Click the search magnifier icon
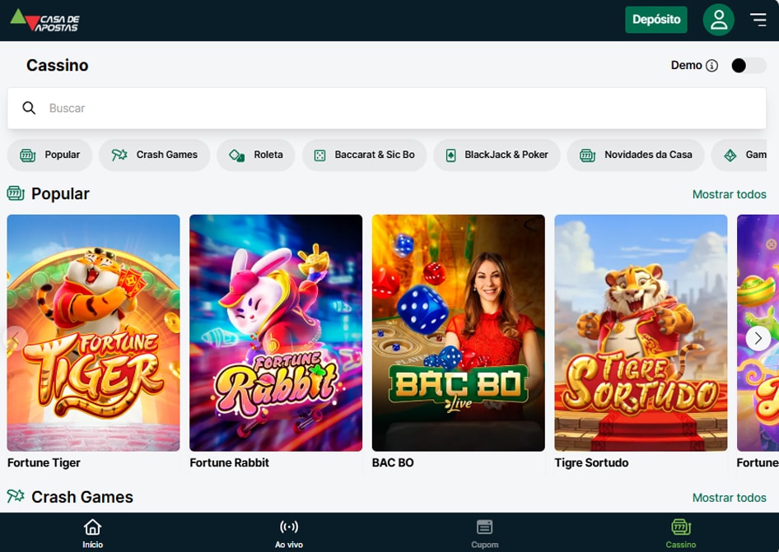Image resolution: width=779 pixels, height=552 pixels. (x=29, y=108)
